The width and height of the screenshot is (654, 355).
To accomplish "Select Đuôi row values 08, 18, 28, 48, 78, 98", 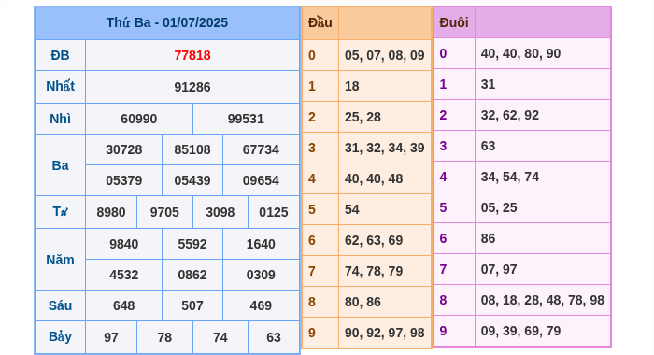I will (542, 301).
